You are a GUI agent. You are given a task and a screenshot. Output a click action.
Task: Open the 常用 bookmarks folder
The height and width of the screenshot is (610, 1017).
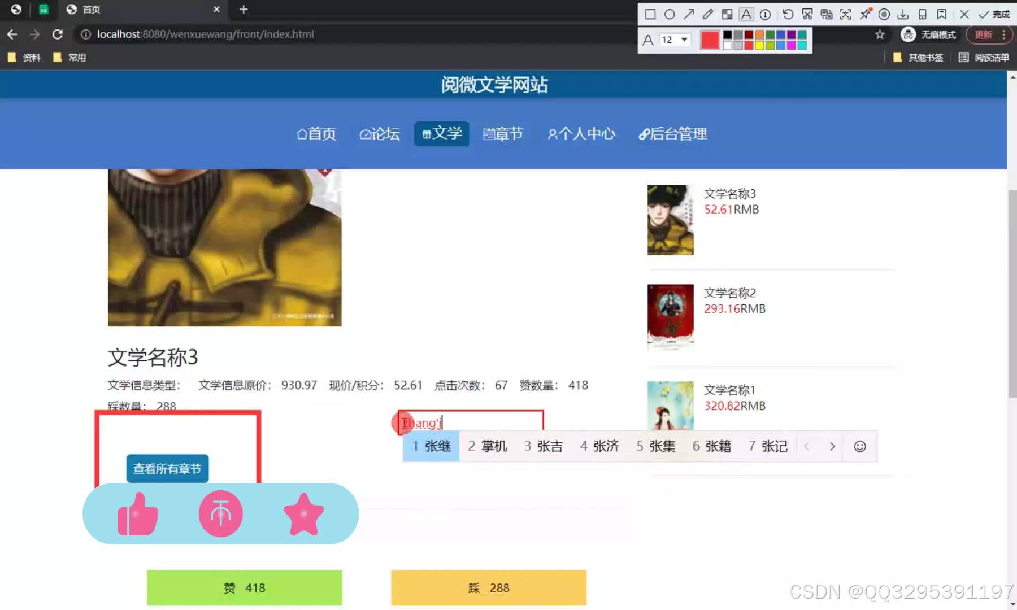pos(69,57)
